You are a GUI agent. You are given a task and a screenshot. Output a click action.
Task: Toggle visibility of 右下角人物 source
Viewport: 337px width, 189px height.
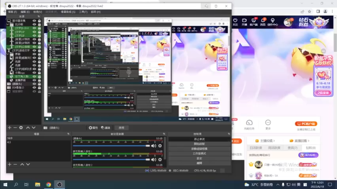click(x=35, y=76)
